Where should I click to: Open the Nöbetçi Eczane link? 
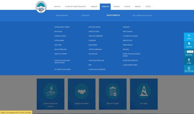coord(93,31)
